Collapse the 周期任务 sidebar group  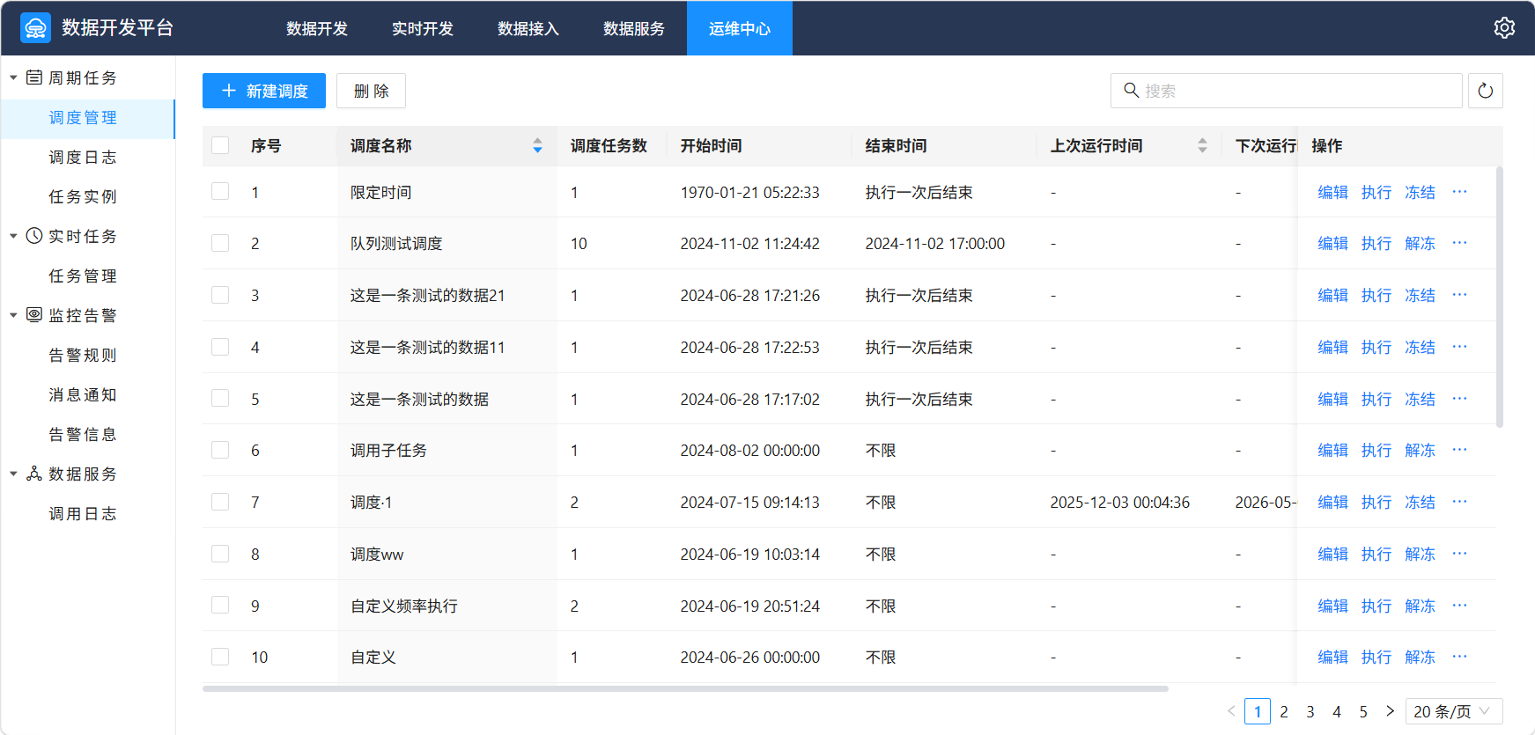coord(13,77)
